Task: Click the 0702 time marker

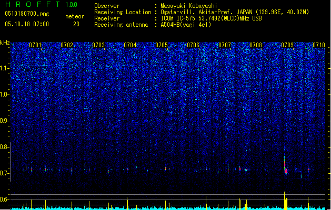Action: point(67,45)
